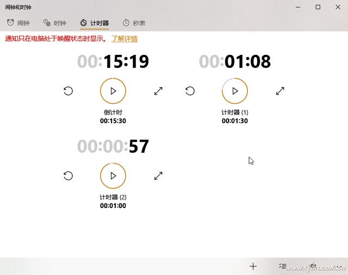
Task: Click the pin icon in bottom bar
Action: coord(313,266)
